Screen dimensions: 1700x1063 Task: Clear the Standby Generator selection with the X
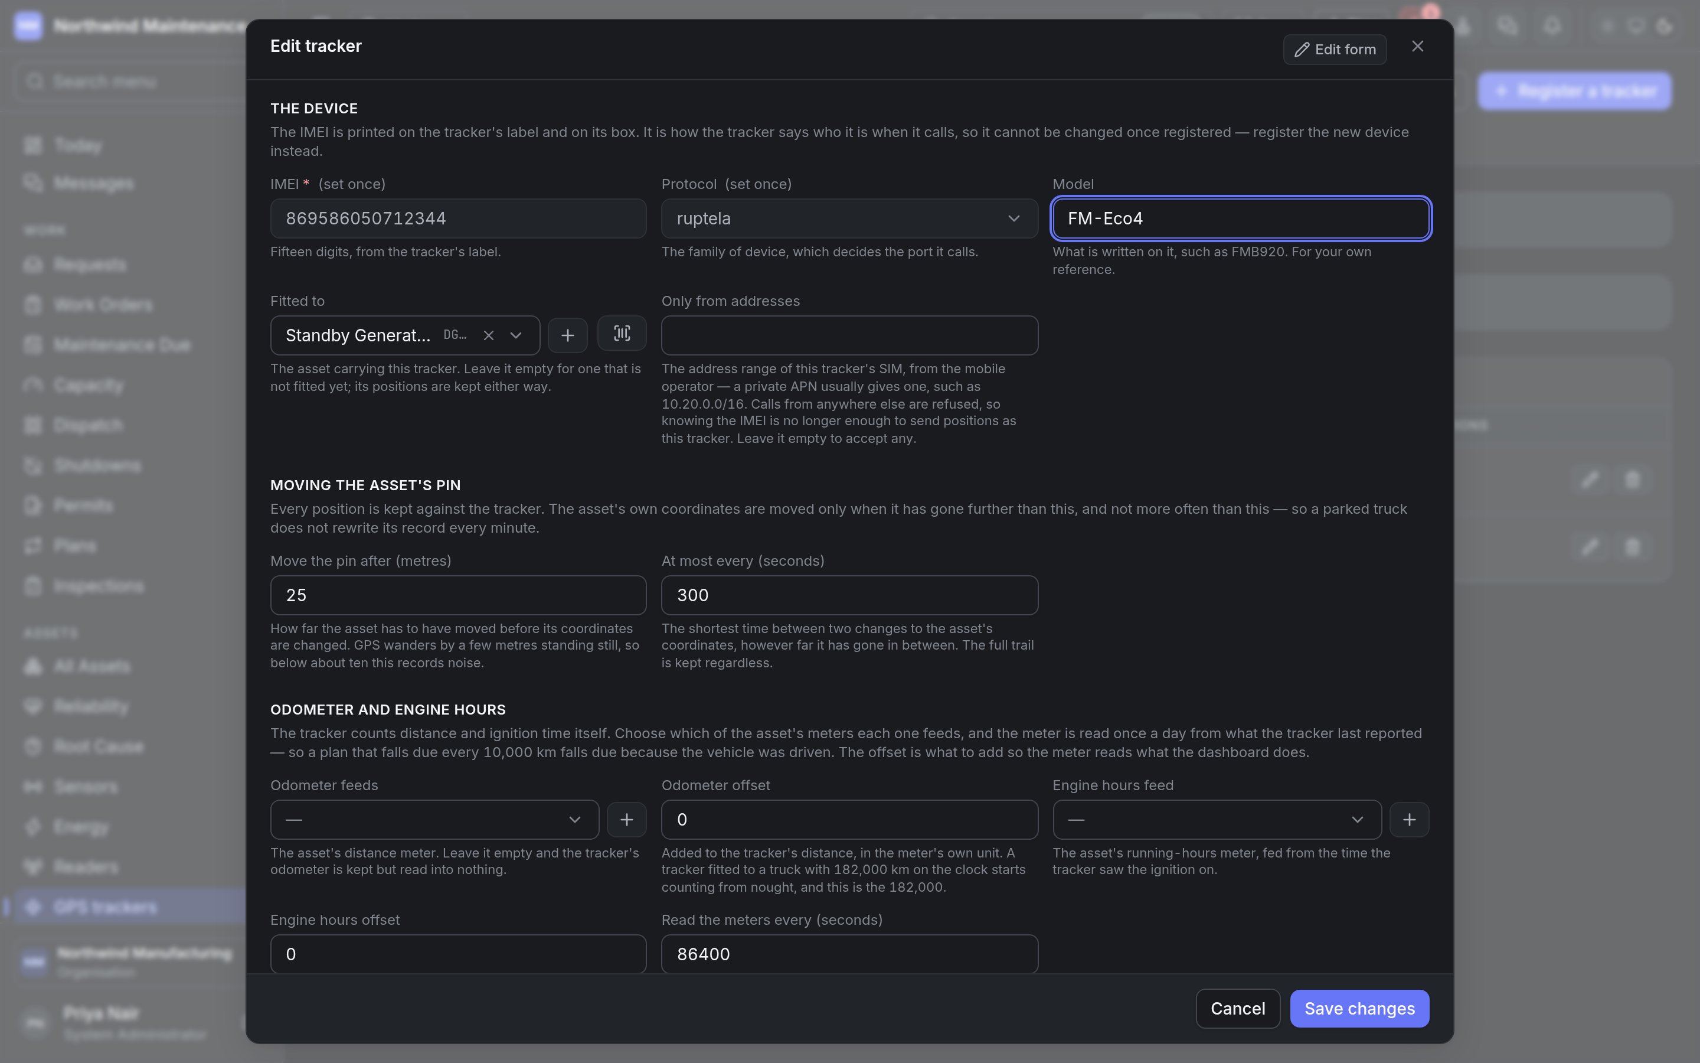tap(489, 335)
